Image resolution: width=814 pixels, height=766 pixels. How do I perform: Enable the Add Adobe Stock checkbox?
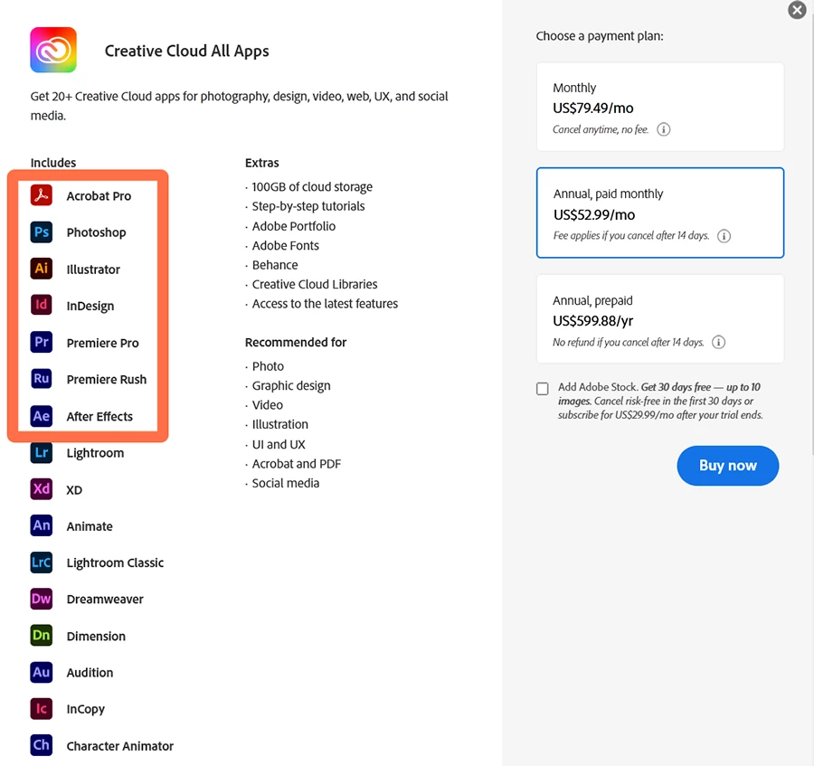(543, 389)
